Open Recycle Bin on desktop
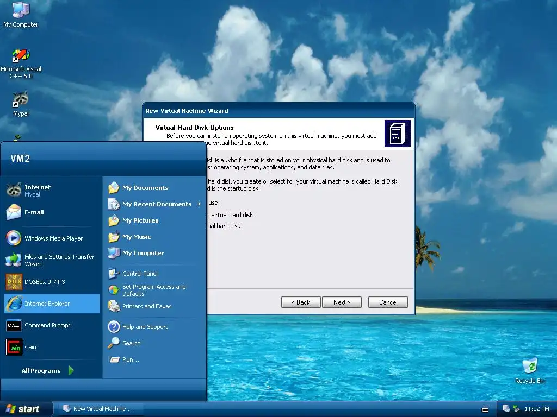 pyautogui.click(x=530, y=371)
